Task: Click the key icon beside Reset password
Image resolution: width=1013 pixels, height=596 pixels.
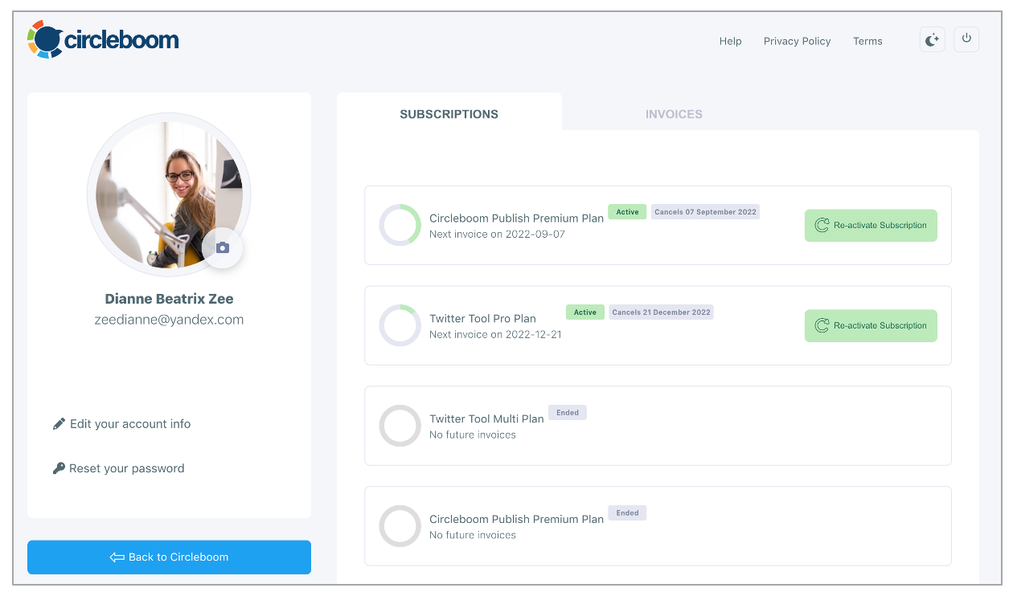Action: [59, 468]
